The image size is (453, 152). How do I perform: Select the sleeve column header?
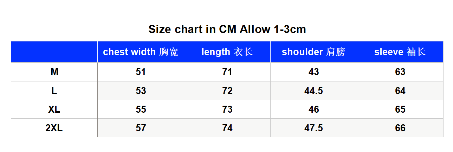(x=400, y=52)
